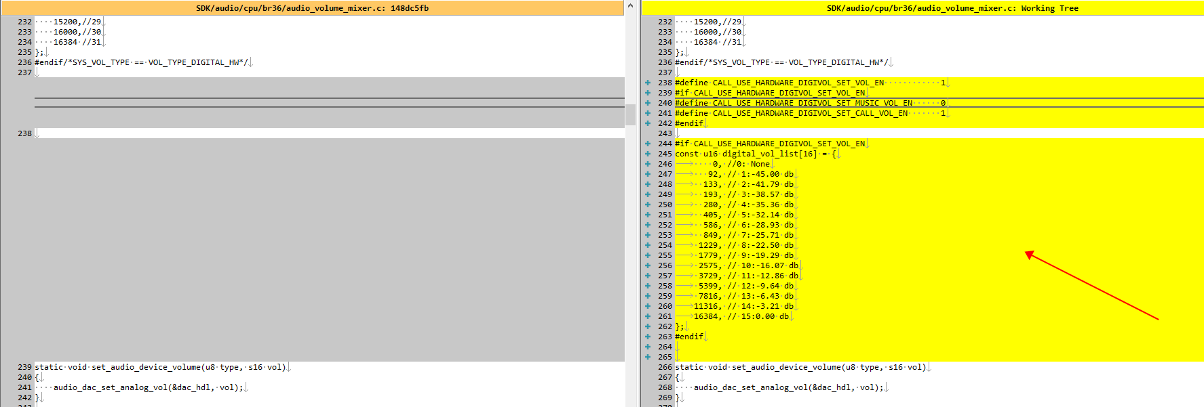This screenshot has height=407, width=1204.
Task: Click the scroll-up arrow of the left pane scrollbar
Action: point(630,6)
